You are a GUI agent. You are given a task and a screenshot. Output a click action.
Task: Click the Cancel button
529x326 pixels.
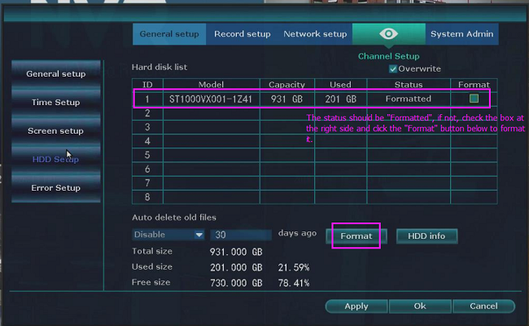pos(483,306)
